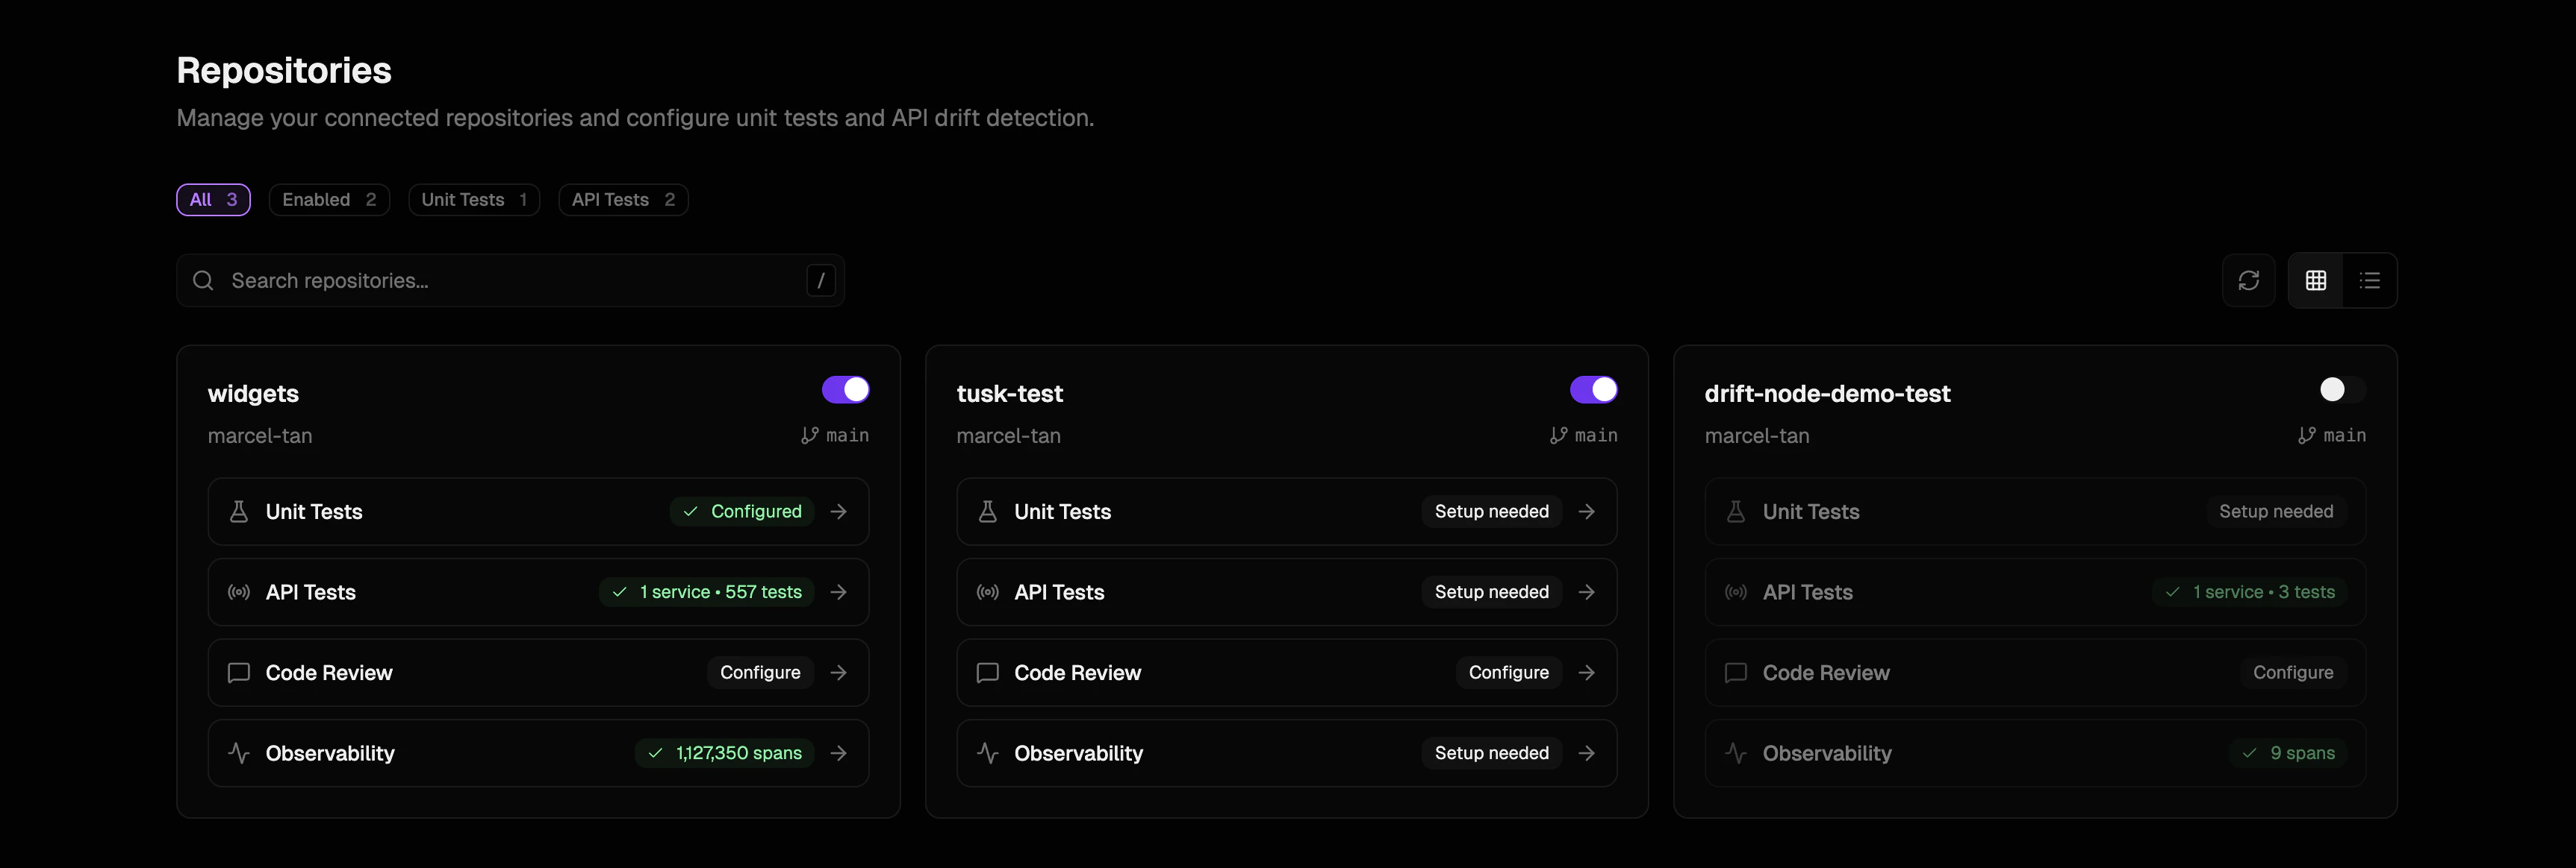Open API Tests details arrow in tusk-test card
Image resolution: width=2576 pixels, height=868 pixels.
click(1587, 592)
